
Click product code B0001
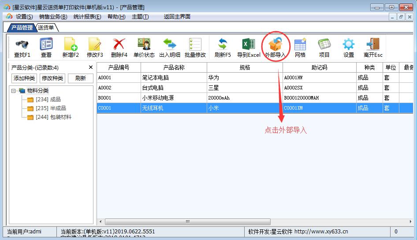pos(119,98)
